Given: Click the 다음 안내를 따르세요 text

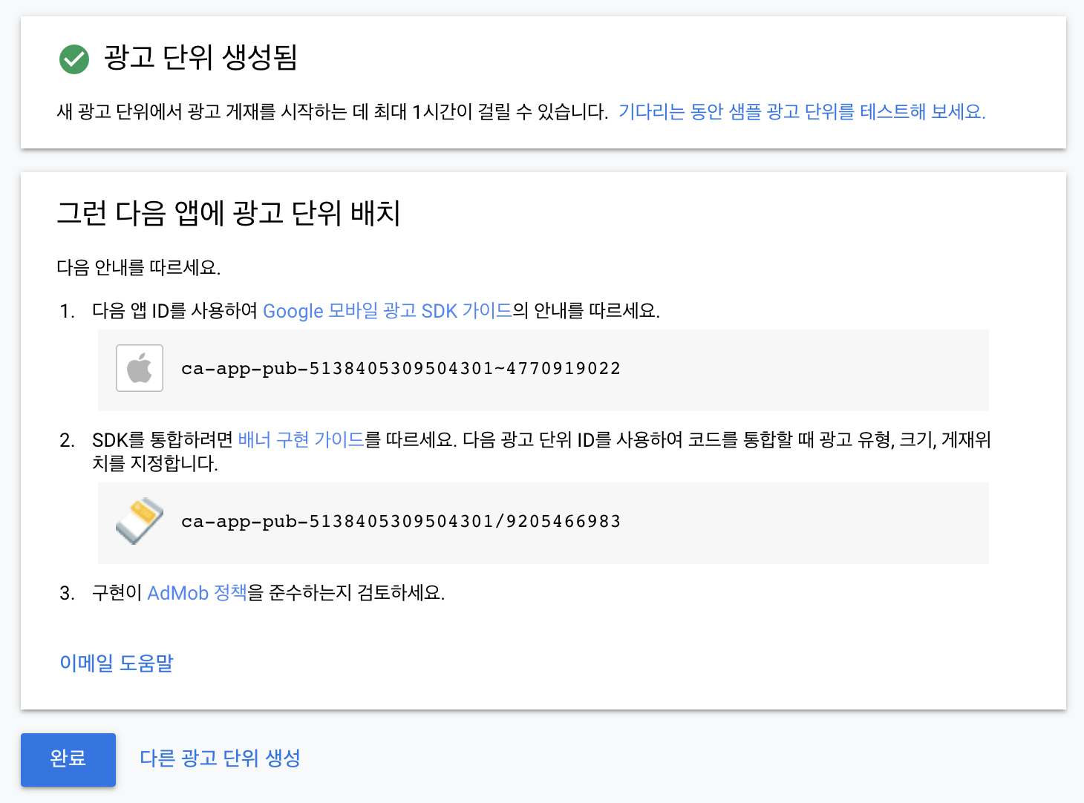Looking at the screenshot, I should [139, 267].
